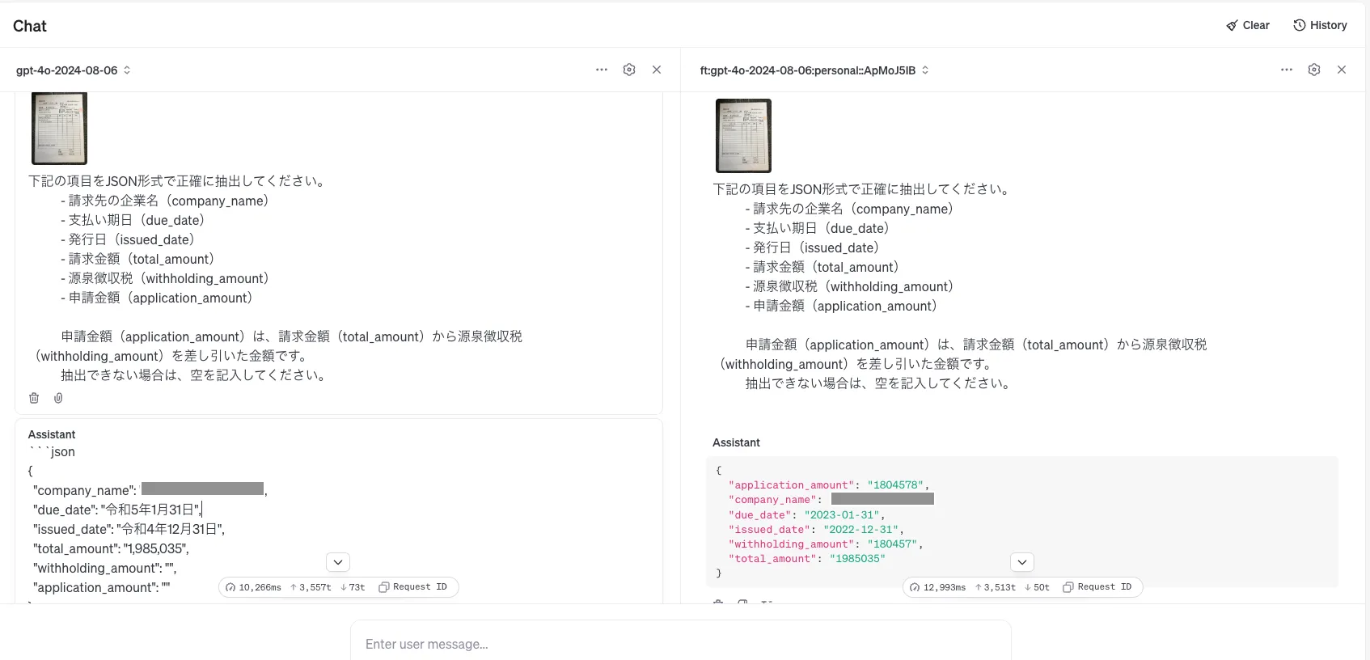1370x660 pixels.
Task: Jump to bottom in the gpt-4o-2024-08-06 pane
Action: 338,562
